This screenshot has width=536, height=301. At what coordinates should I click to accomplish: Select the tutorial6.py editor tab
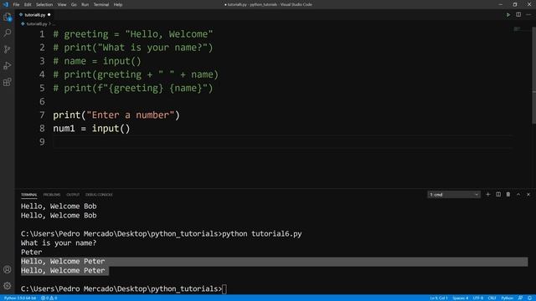pos(34,15)
